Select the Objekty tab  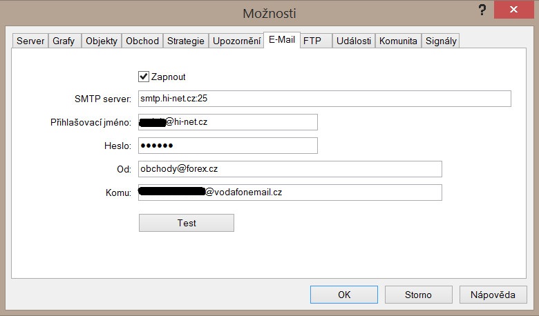coord(102,41)
